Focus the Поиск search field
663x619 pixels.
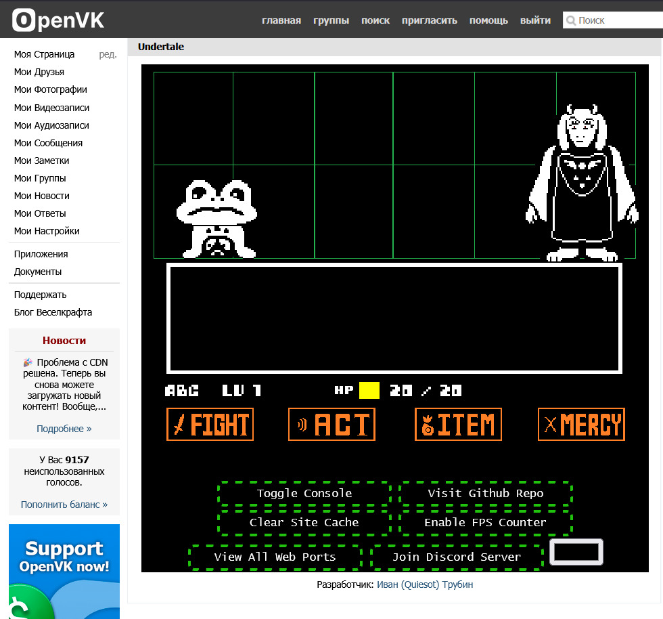617,21
